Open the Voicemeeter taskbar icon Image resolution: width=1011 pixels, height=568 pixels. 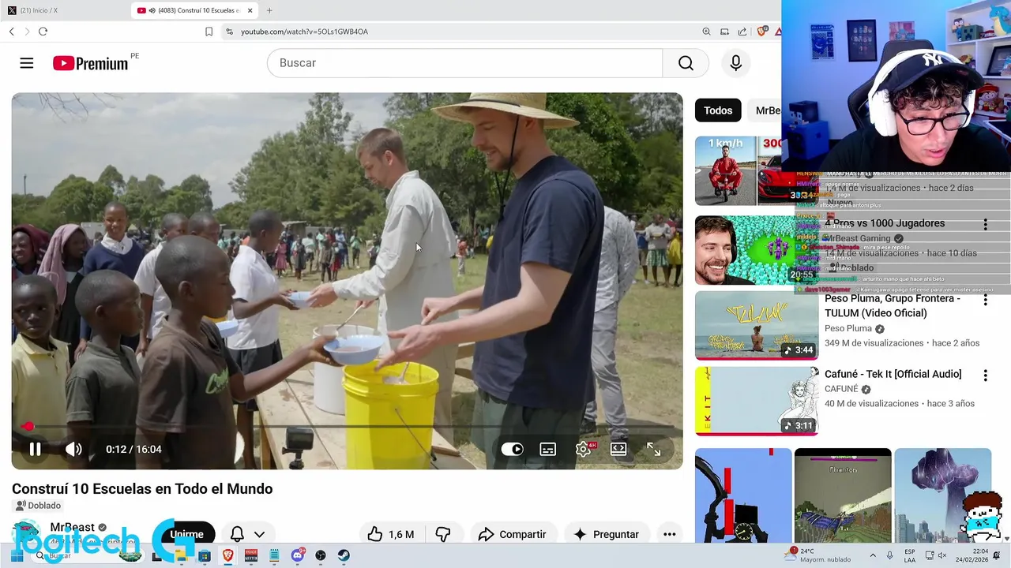coord(251,555)
